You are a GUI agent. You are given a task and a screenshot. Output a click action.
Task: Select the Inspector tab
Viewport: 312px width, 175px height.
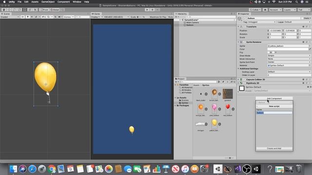[x=244, y=14]
